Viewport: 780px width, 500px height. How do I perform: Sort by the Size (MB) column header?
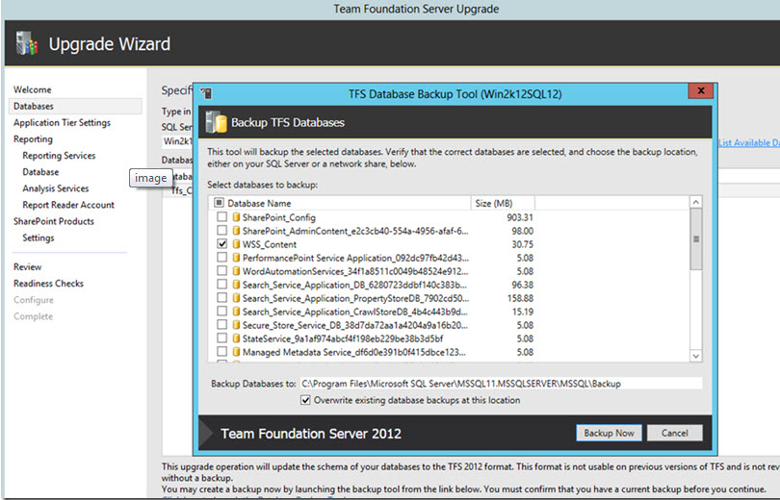tap(503, 203)
